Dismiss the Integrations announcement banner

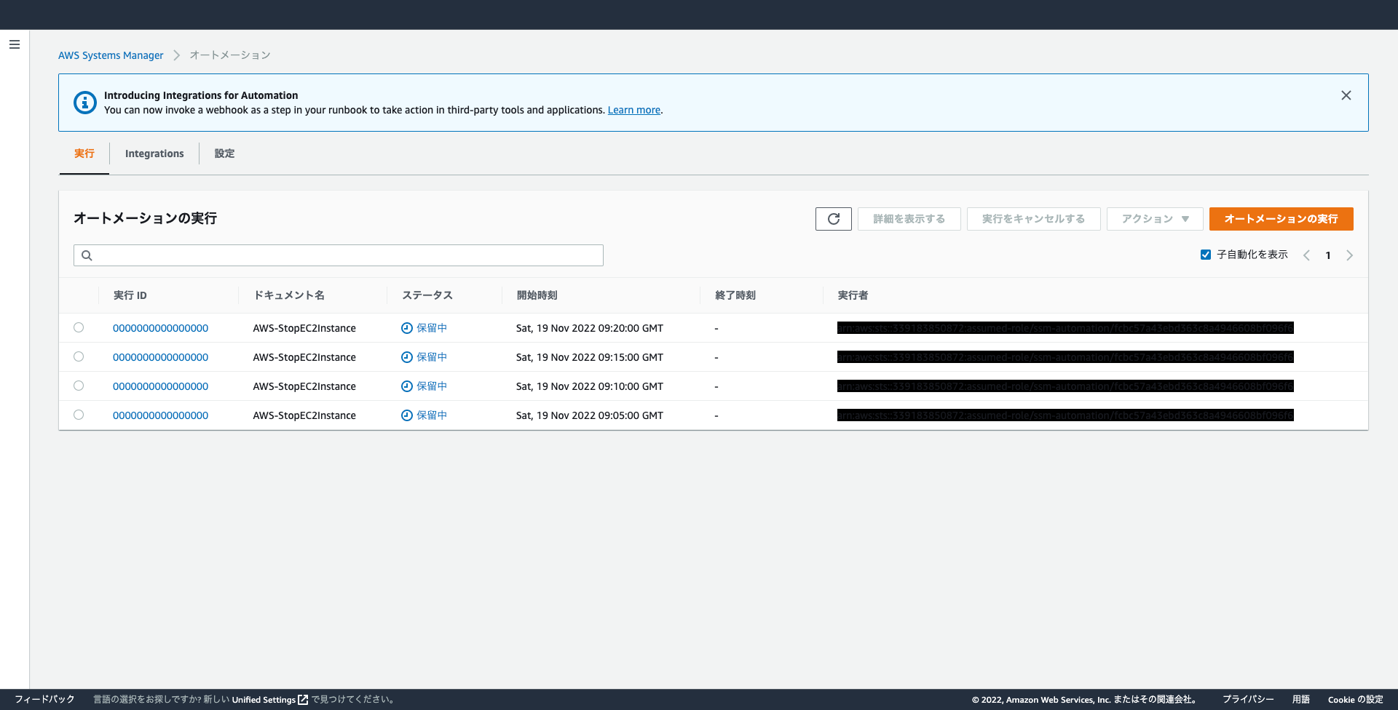click(1346, 95)
